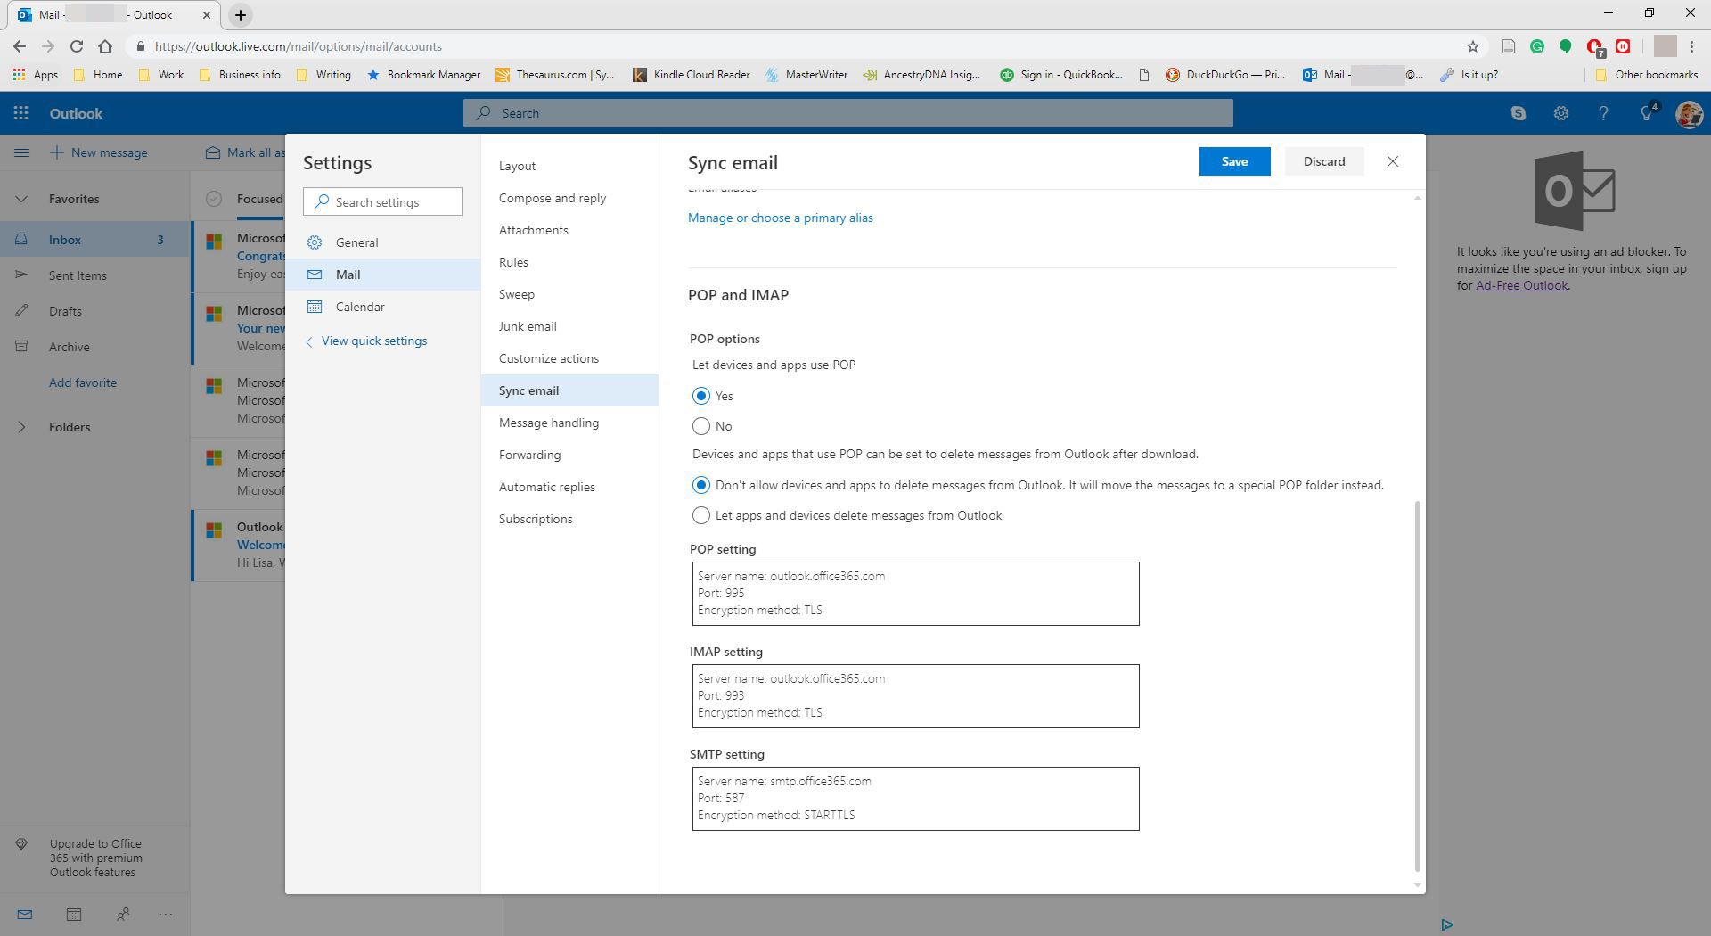Click the Apps bookmark shortcut
Screen dimensions: 1711x936
click(x=36, y=75)
